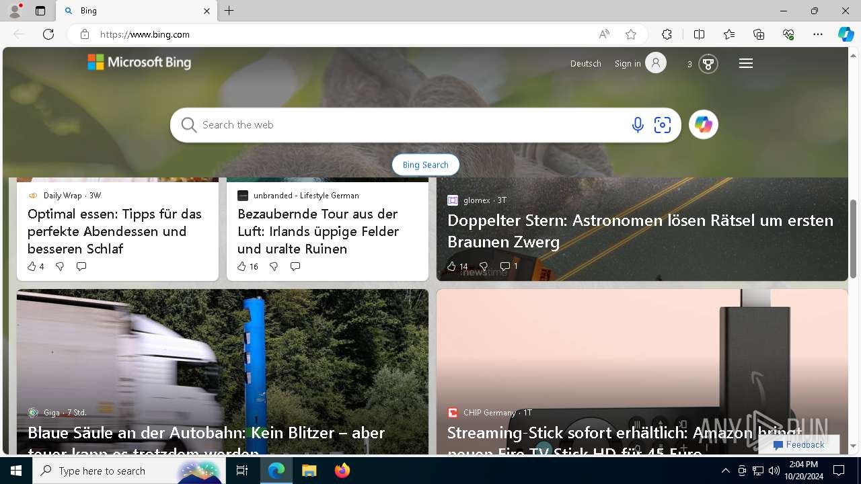Dislike the Bezaubernde Tour article
The image size is (861, 484).
274,267
